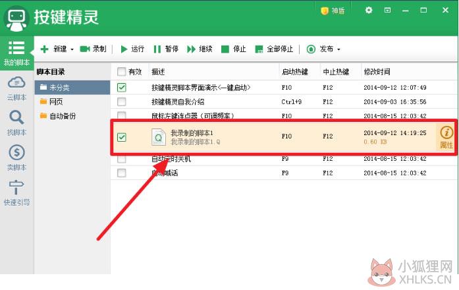The width and height of the screenshot is (459, 290).
Task: Open the 卖脚本 sell scripts section
Action: [x=16, y=158]
